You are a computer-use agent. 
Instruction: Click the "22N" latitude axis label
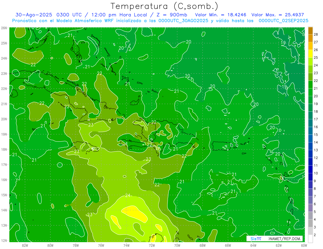[4, 89]
